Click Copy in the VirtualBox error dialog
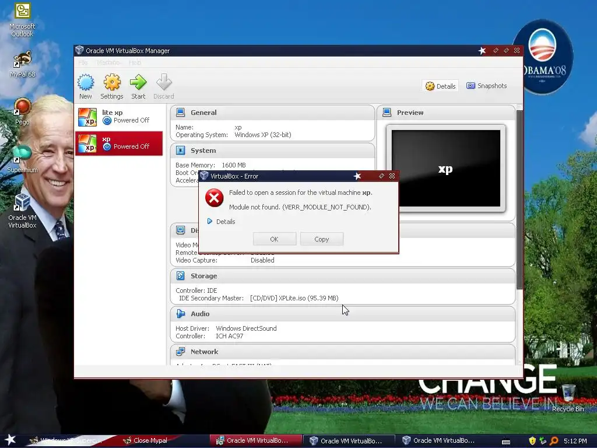The height and width of the screenshot is (448, 597). click(x=322, y=239)
